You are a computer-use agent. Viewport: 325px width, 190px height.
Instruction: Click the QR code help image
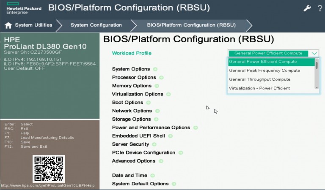coord(48,169)
